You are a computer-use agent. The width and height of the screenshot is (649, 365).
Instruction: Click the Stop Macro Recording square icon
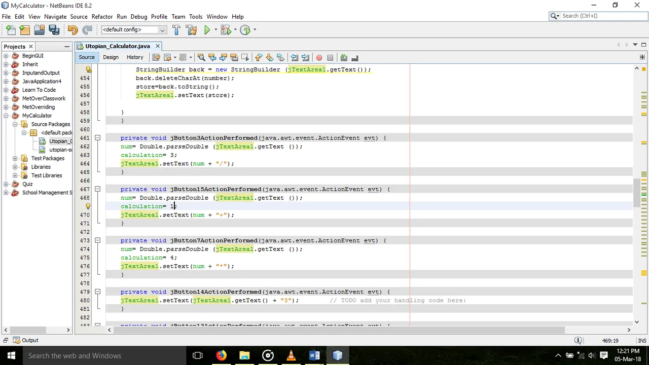click(330, 57)
